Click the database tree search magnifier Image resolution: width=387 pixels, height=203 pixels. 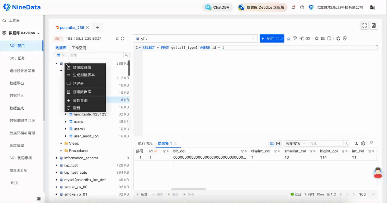coord(126,55)
